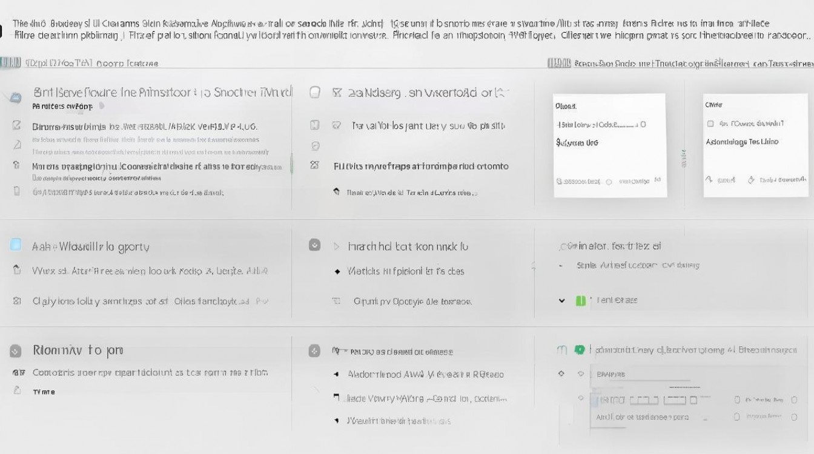Collapse the black chevron next to green square icon
The image size is (814, 454).
coord(562,300)
